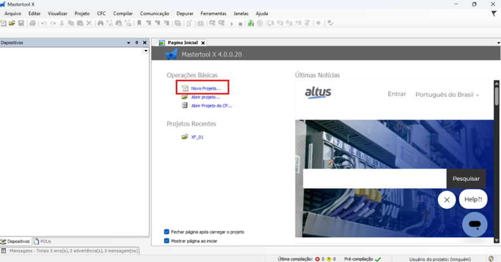Image resolution: width=501 pixels, height=262 pixels.
Task: Open the recent project XF_01
Action: coord(197,137)
